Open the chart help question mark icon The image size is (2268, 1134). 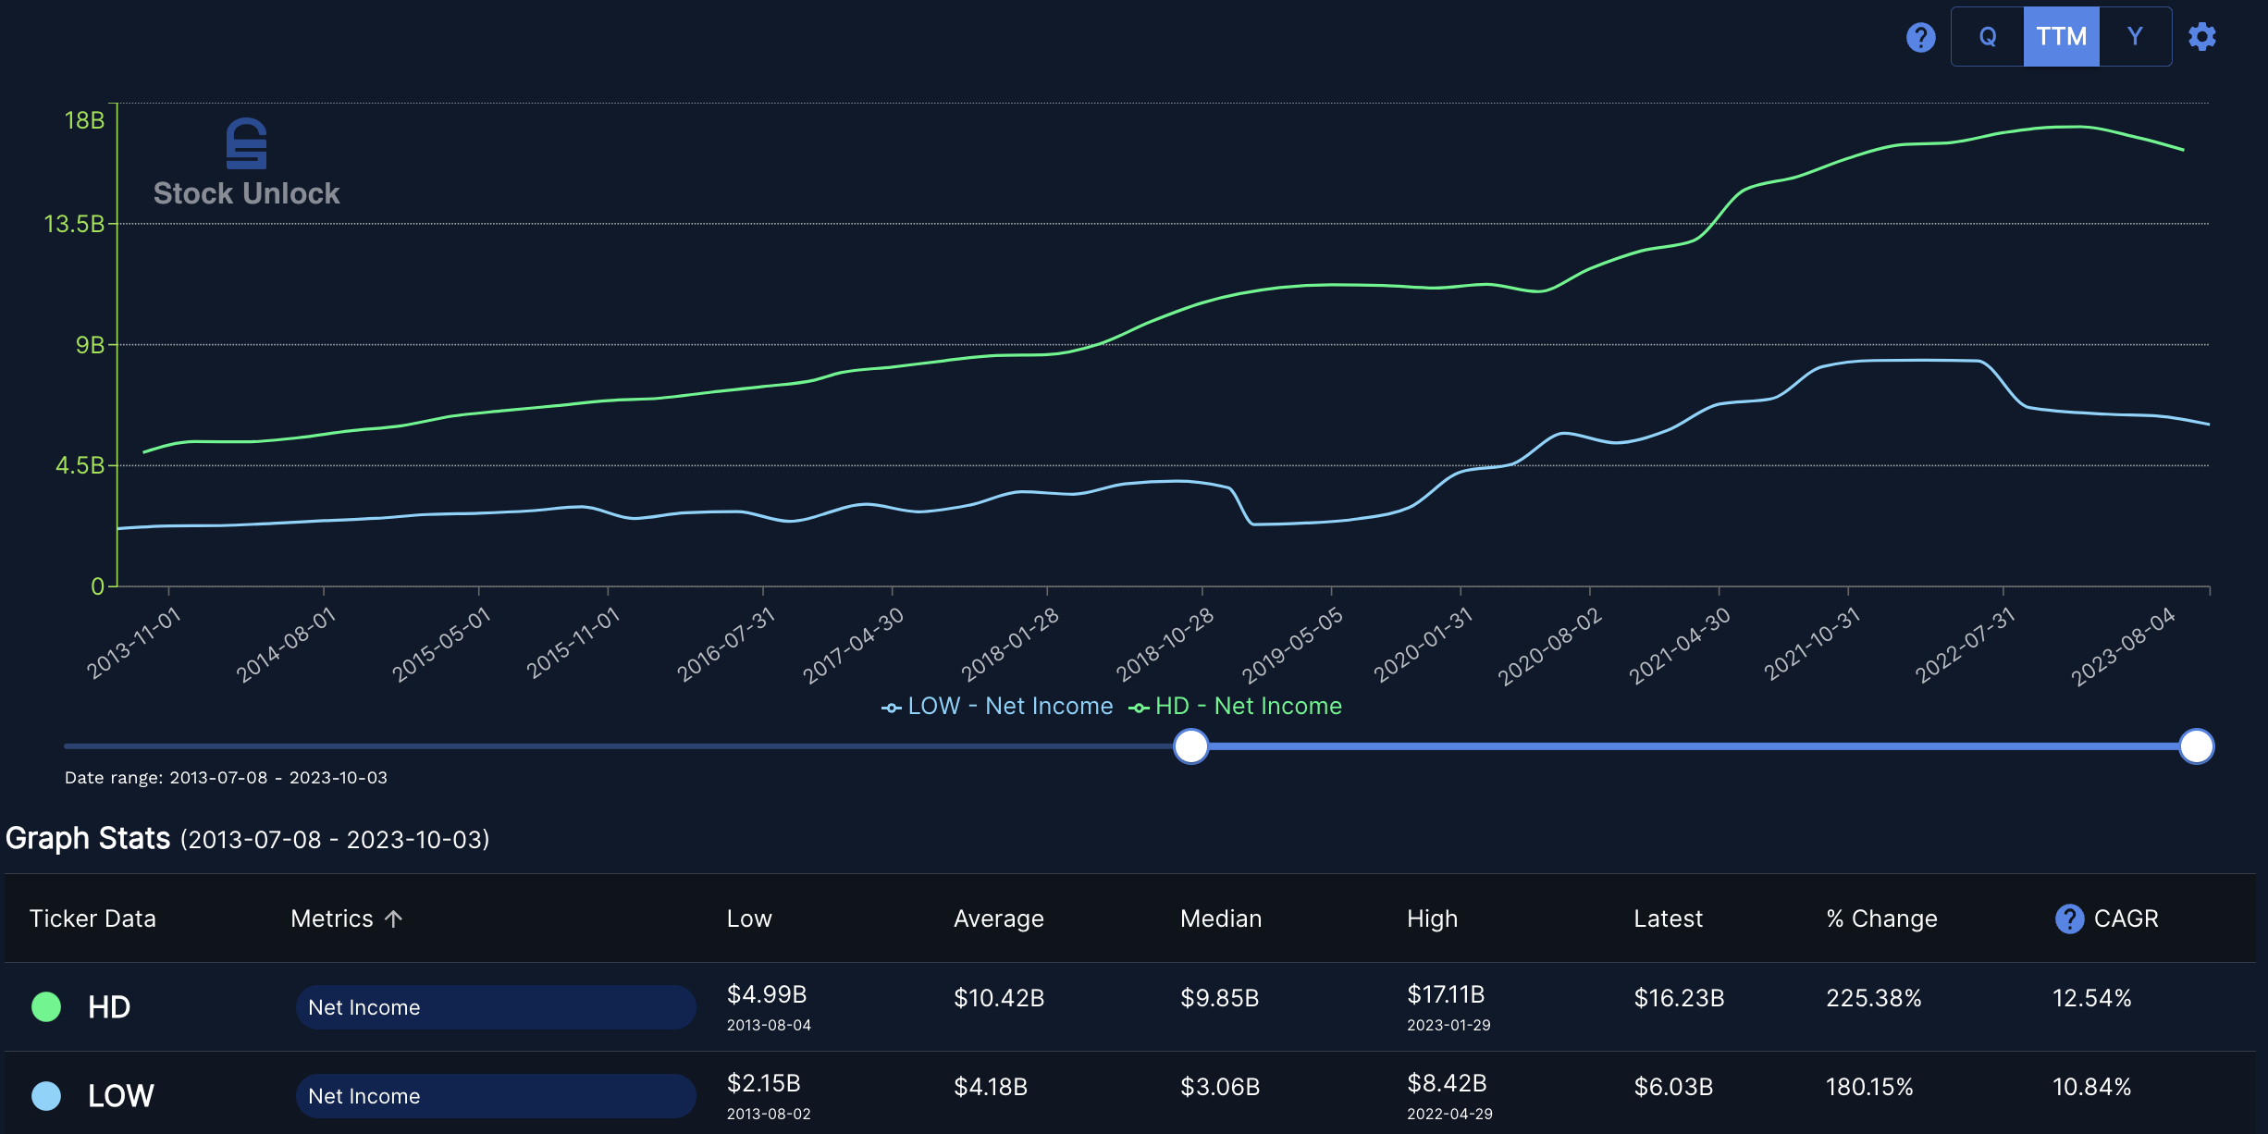[1920, 37]
